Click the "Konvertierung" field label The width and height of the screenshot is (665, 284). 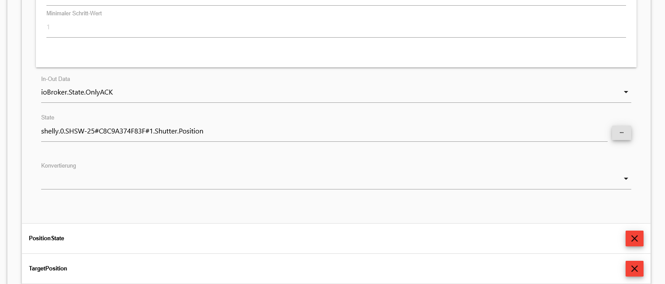tap(59, 166)
